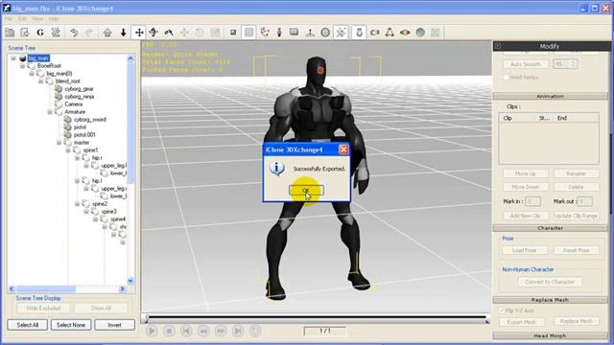Click the redo arrow toolbar icon
This screenshot has width=614, height=345.
[89, 33]
